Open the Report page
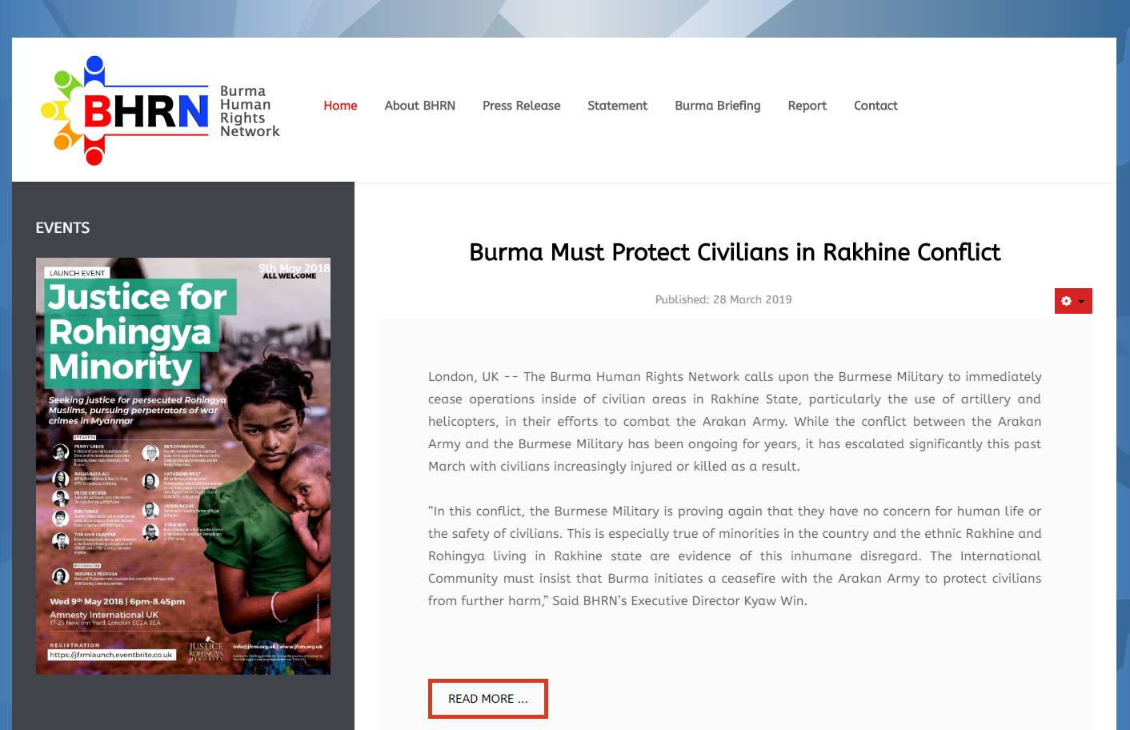Screen dimensions: 1130x730 click(807, 106)
